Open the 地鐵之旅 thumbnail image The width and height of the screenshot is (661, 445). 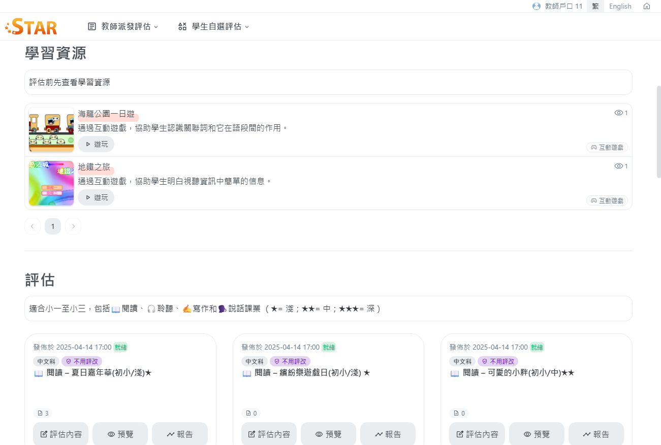pos(51,183)
